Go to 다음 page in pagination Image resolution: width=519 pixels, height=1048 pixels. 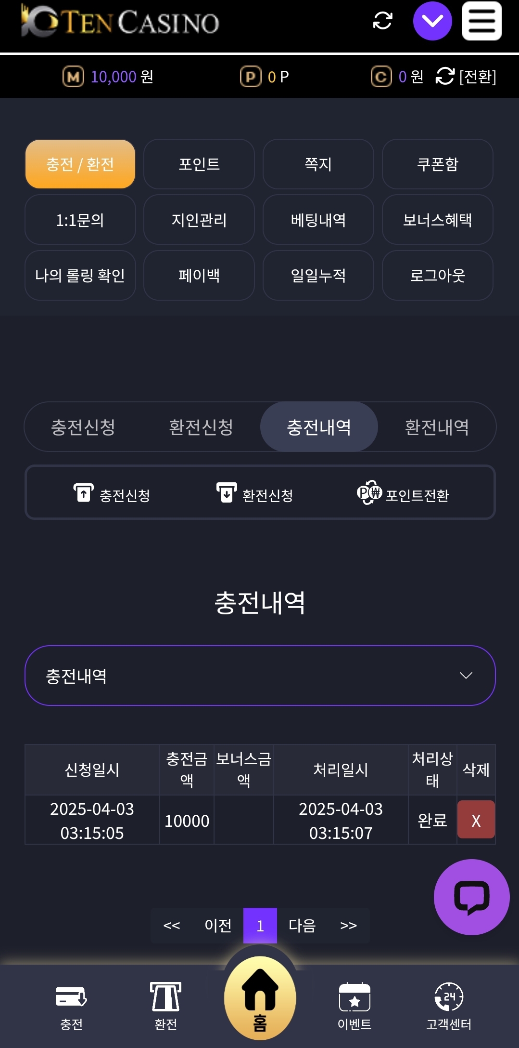coord(302,925)
